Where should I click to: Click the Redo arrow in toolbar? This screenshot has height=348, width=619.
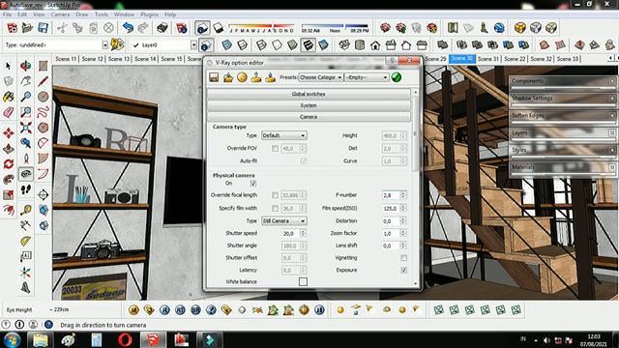(143, 28)
